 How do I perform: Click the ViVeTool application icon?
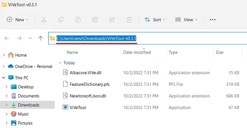pyautogui.click(x=65, y=107)
